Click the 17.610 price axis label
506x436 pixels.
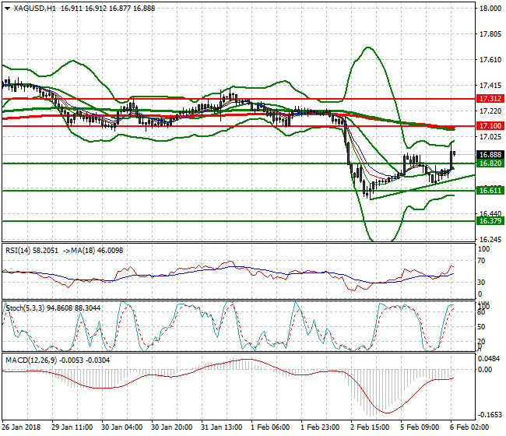[489, 60]
